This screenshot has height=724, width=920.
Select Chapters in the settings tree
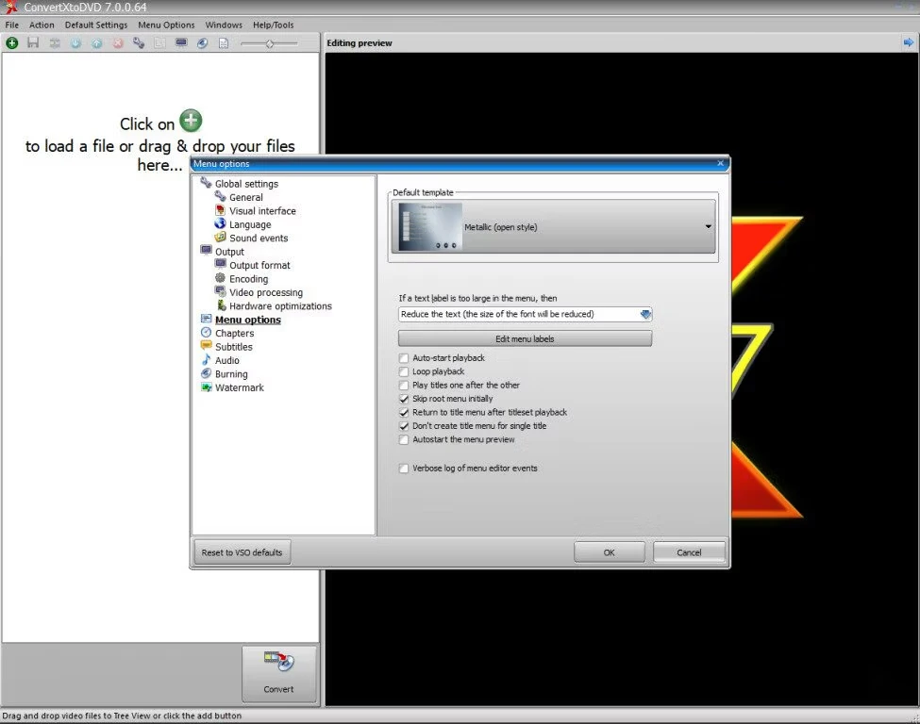pyautogui.click(x=234, y=333)
